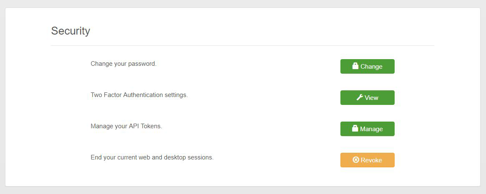Image resolution: width=486 pixels, height=194 pixels.
Task: Click the wrench icon on View button
Action: click(x=360, y=97)
